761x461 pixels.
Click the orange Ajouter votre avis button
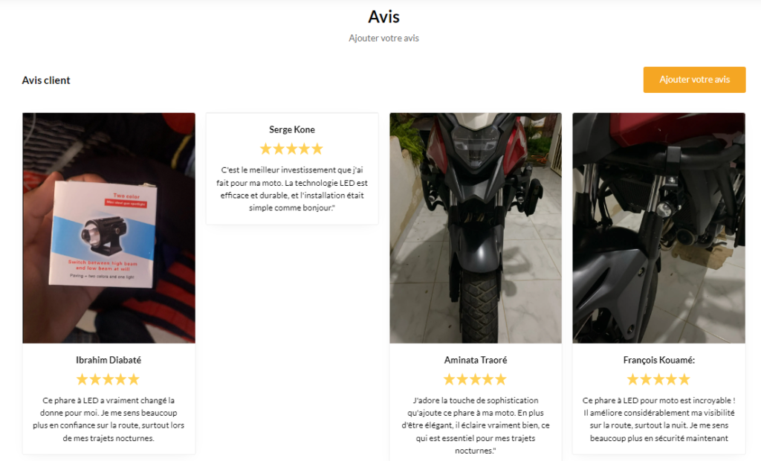[x=694, y=80]
